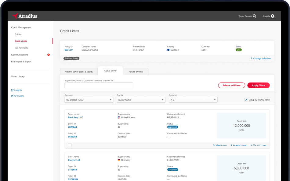Open Buyer ID 7823644 link
This screenshot has width=290, height=181.
73,127
